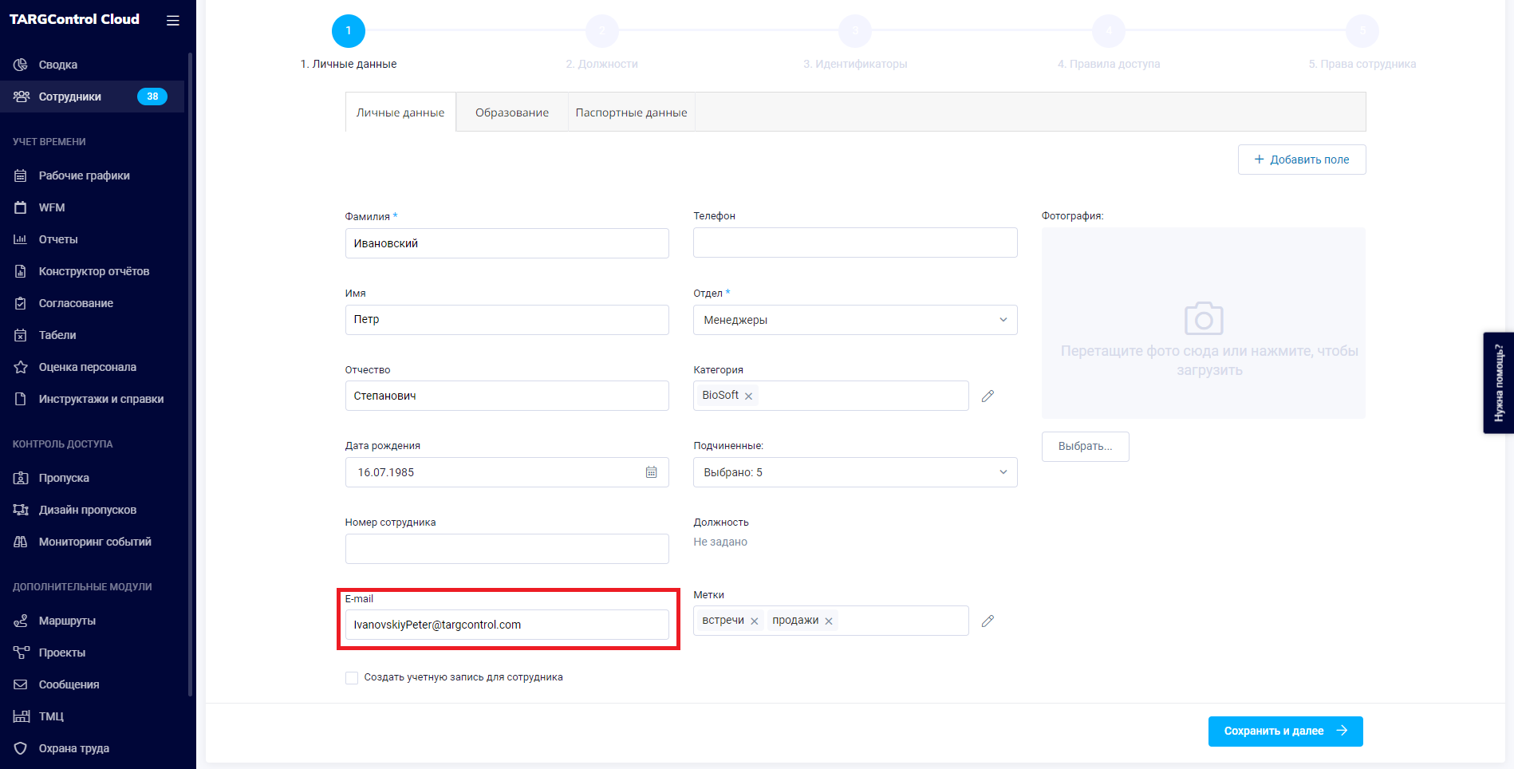
Task: Click into the Телефон input field
Action: pyautogui.click(x=854, y=243)
